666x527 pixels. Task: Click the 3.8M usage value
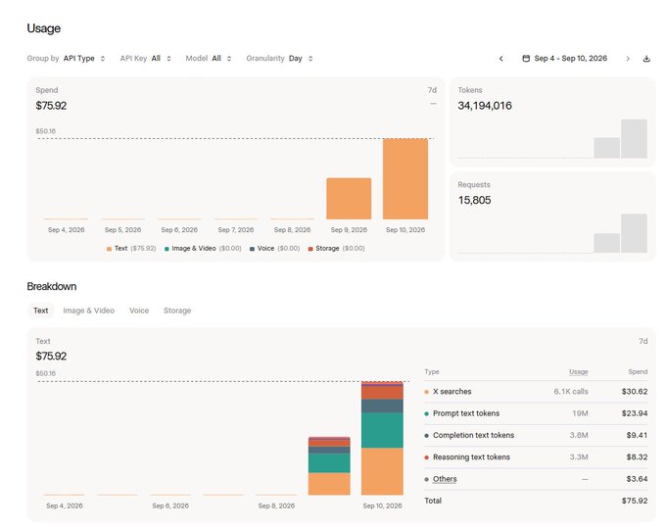[579, 435]
